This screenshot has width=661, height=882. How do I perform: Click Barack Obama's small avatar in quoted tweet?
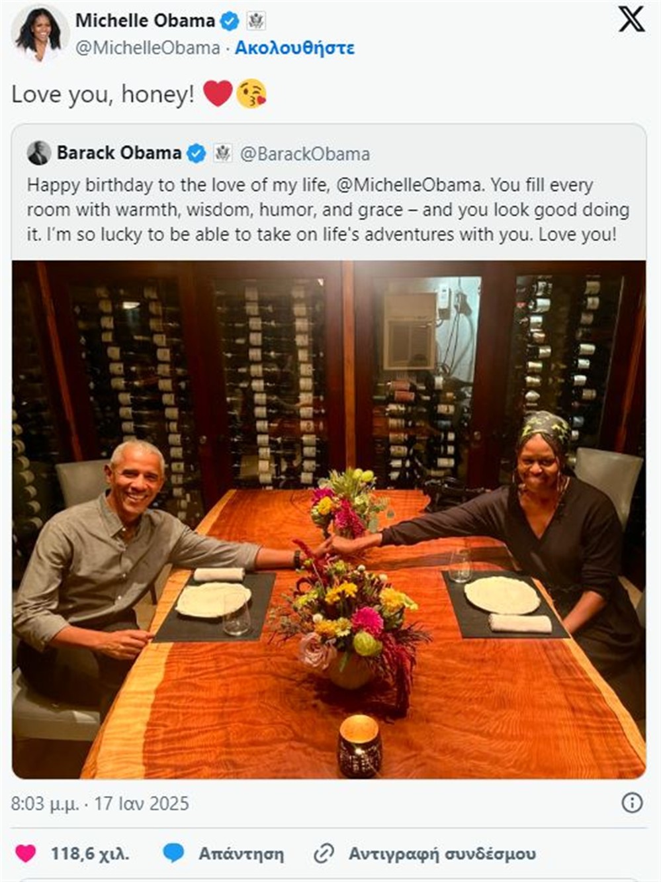pyautogui.click(x=39, y=153)
